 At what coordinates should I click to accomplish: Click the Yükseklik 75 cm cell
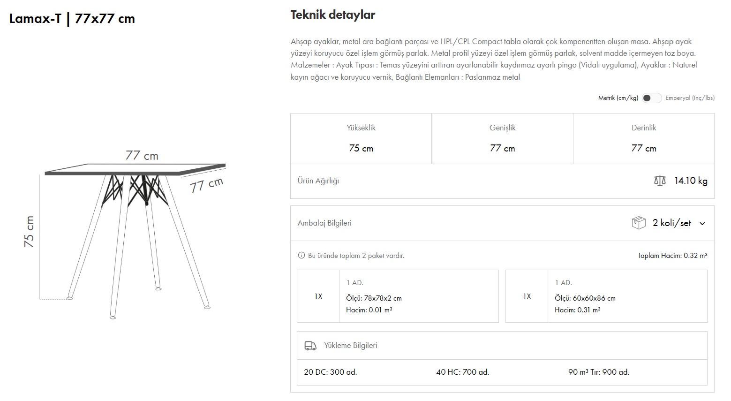click(361, 138)
